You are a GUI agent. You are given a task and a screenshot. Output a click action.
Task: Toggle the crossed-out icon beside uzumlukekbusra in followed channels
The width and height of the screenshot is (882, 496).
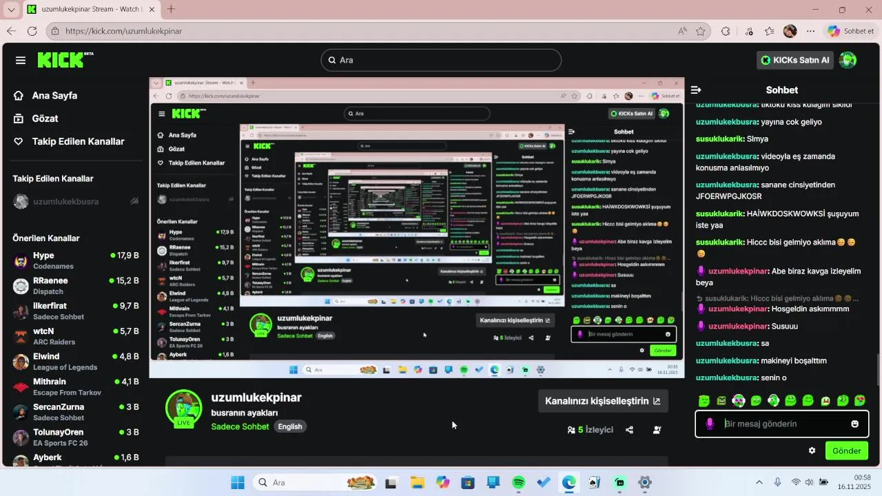pos(134,201)
